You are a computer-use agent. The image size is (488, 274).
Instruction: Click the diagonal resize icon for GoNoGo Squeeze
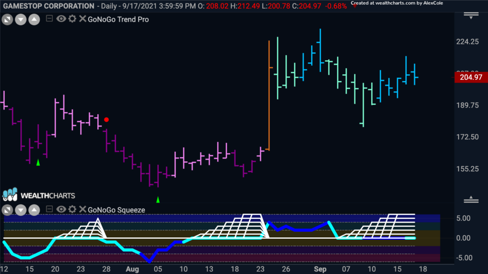(8, 210)
